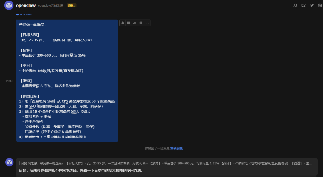Click the line 最后给出 3 个重点推荐
Image resolution: width=323 pixels, height=177 pixels.
(x=53, y=137)
